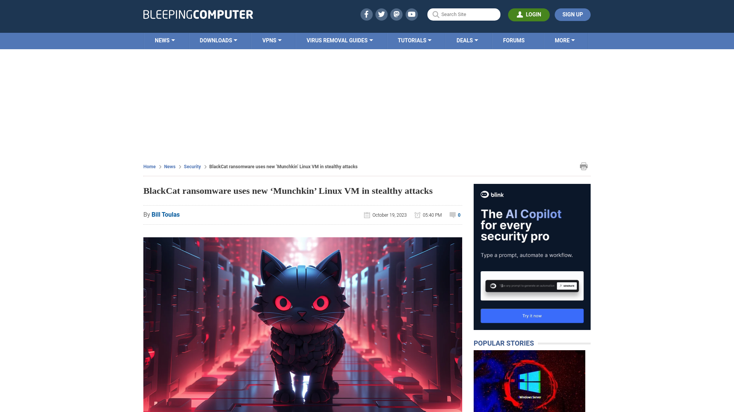734x412 pixels.
Task: Click the print page icon
Action: pyautogui.click(x=584, y=166)
